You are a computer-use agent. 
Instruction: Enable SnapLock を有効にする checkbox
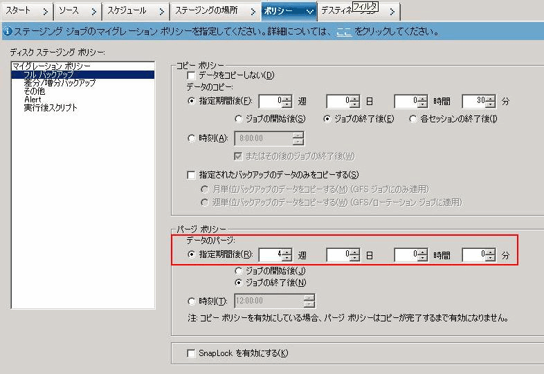point(191,353)
